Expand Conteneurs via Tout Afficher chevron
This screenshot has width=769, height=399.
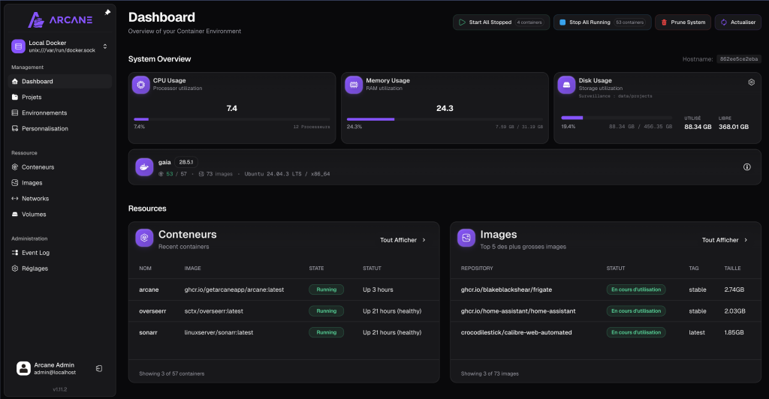point(424,240)
